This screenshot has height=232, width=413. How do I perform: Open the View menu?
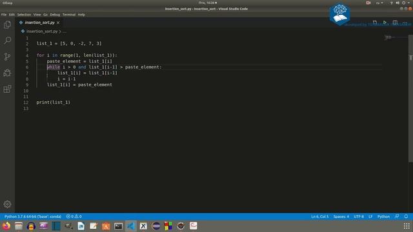37,14
